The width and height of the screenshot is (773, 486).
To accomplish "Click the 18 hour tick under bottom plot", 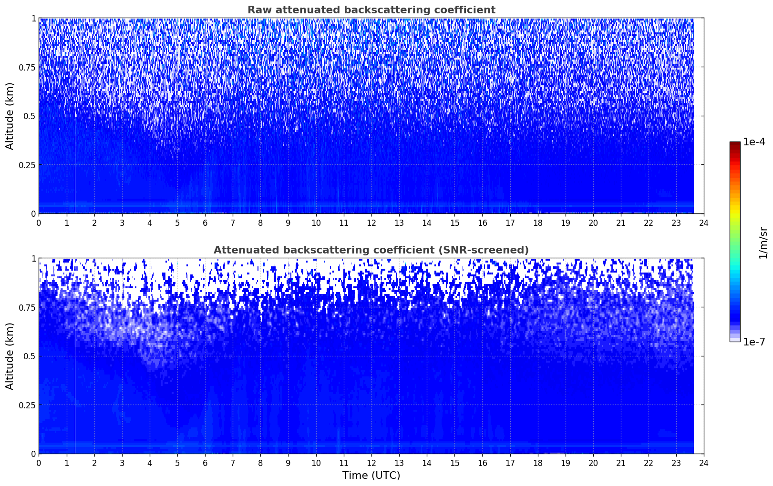I will pyautogui.click(x=537, y=463).
